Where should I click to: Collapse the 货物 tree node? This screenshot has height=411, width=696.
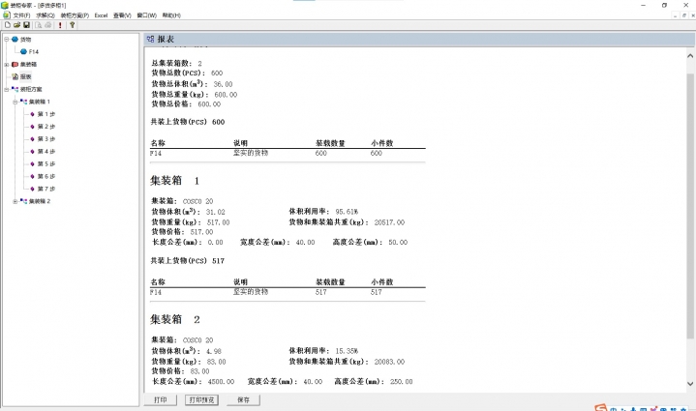[7, 39]
